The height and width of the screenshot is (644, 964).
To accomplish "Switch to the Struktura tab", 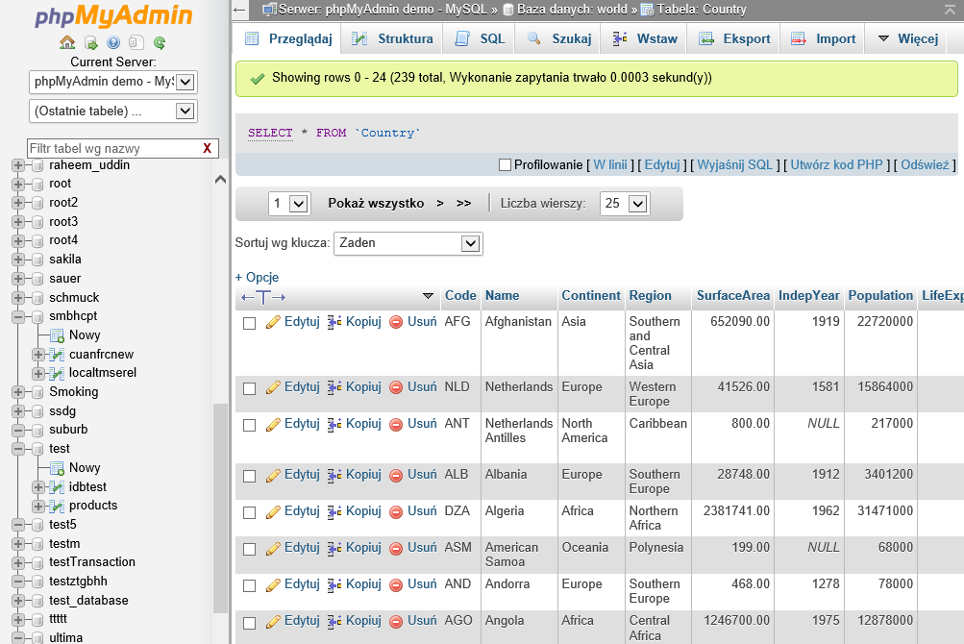I will [391, 38].
